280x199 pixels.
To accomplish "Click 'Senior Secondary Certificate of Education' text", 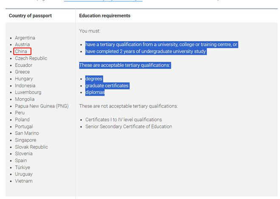I will (x=129, y=127).
